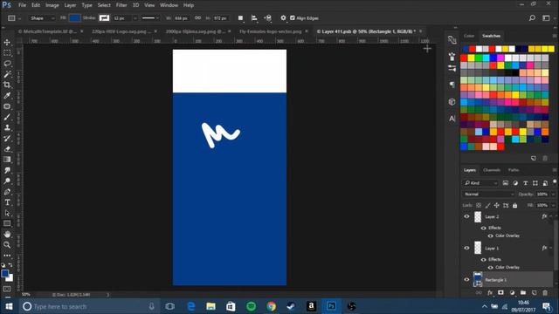This screenshot has width=559, height=314.
Task: Open the Filter menu
Action: tap(121, 5)
